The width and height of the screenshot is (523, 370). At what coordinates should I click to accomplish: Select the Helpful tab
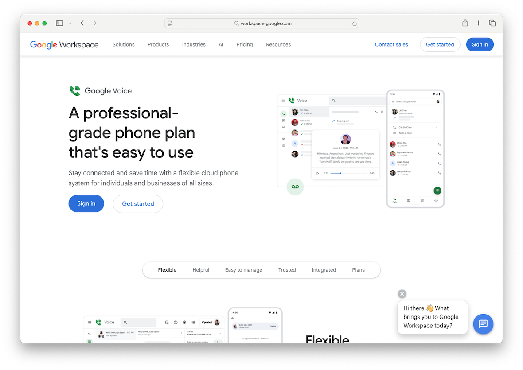(x=201, y=270)
